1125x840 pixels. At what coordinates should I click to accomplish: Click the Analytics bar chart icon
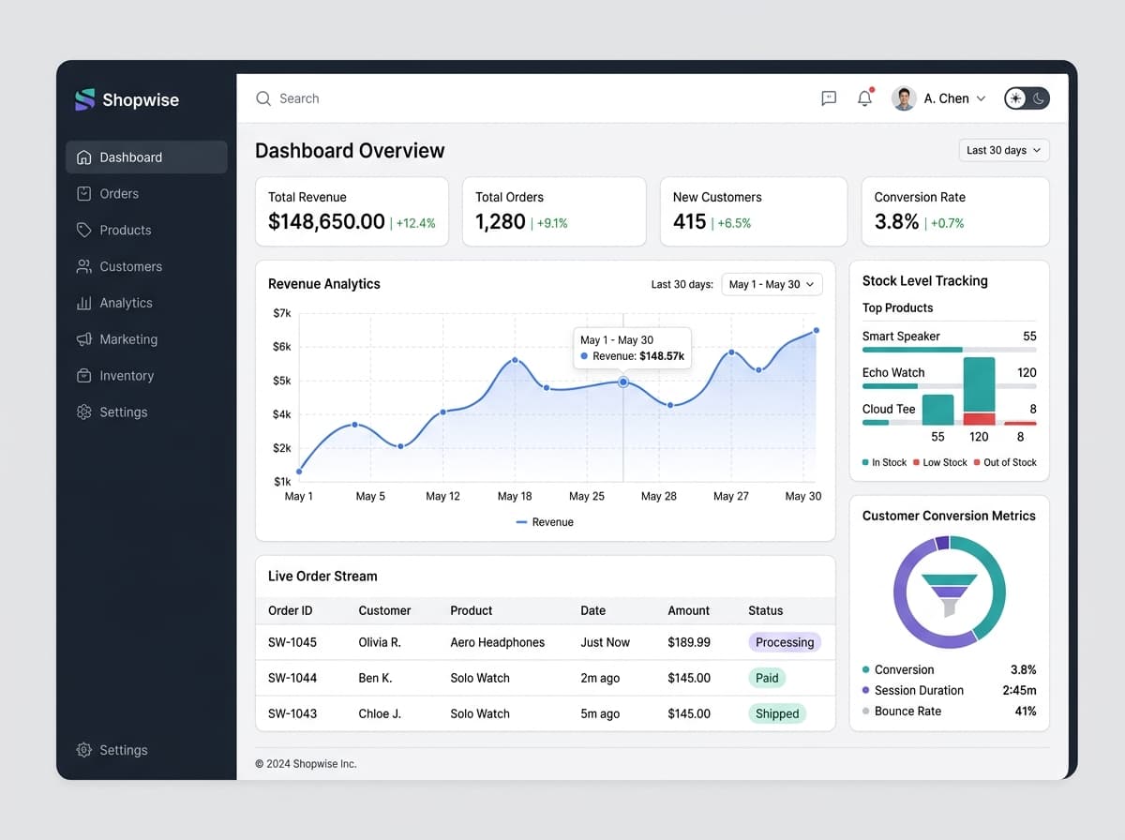click(84, 303)
